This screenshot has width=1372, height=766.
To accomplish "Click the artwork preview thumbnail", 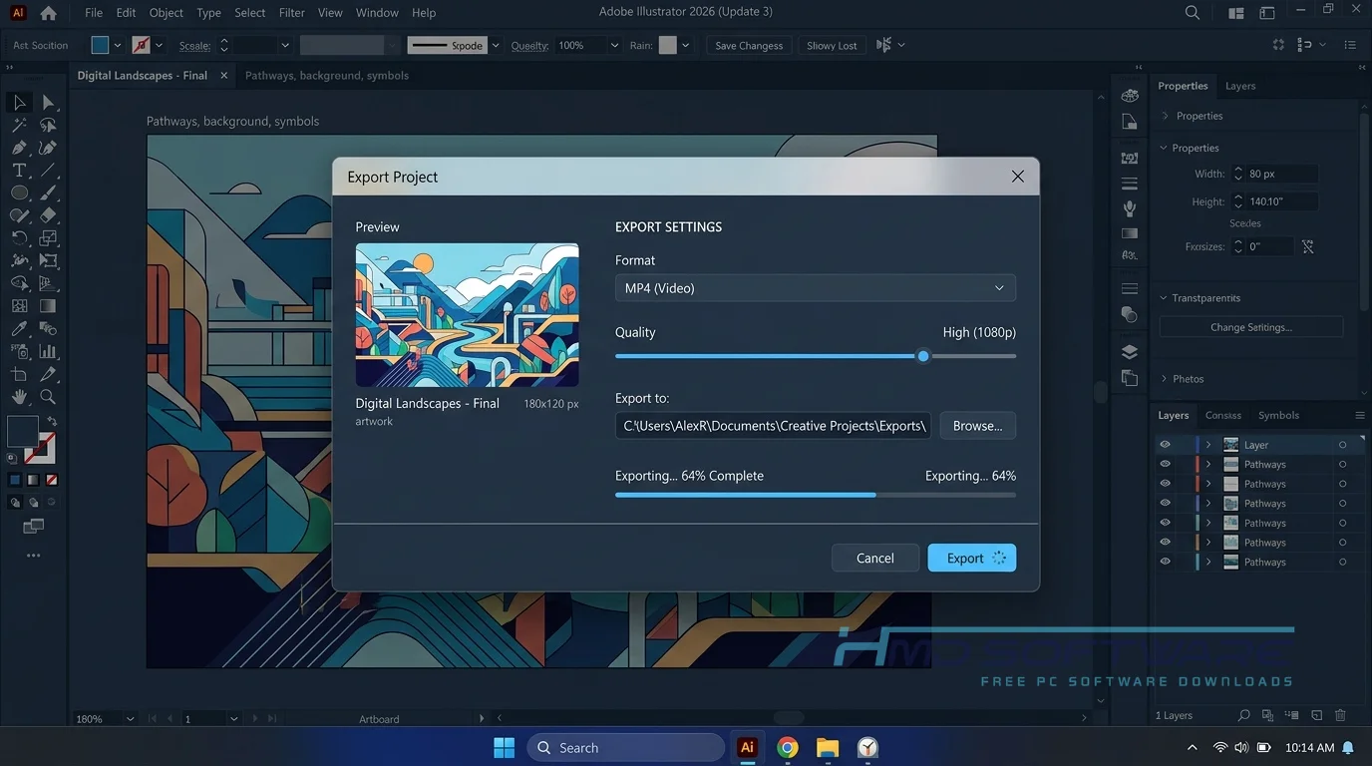I will pos(468,315).
